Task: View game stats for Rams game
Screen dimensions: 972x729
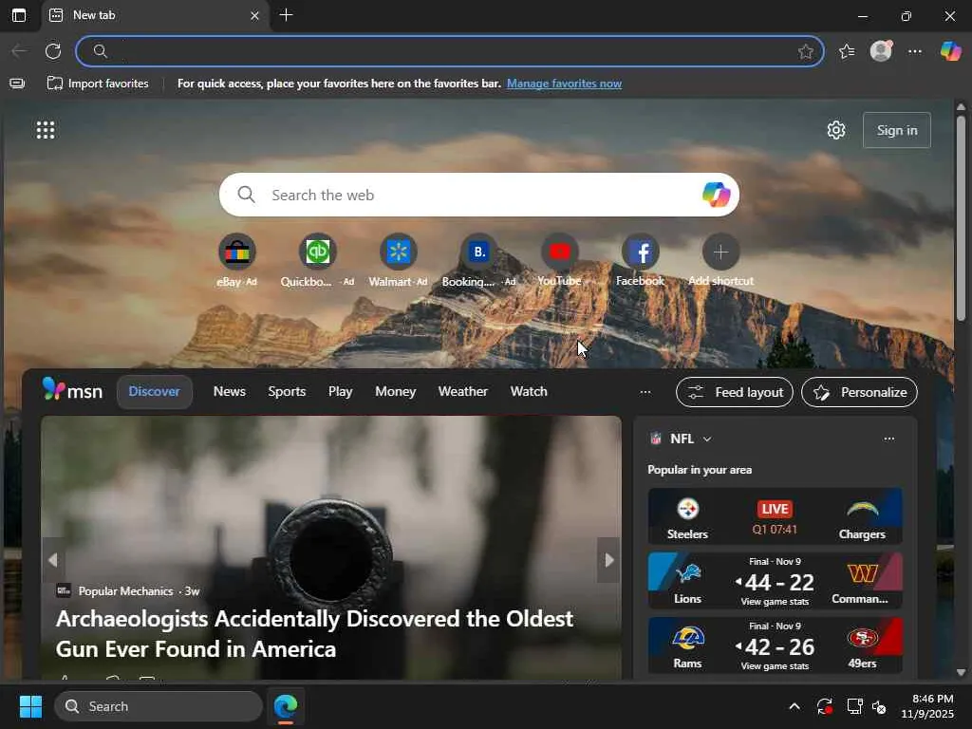Action: click(x=775, y=665)
